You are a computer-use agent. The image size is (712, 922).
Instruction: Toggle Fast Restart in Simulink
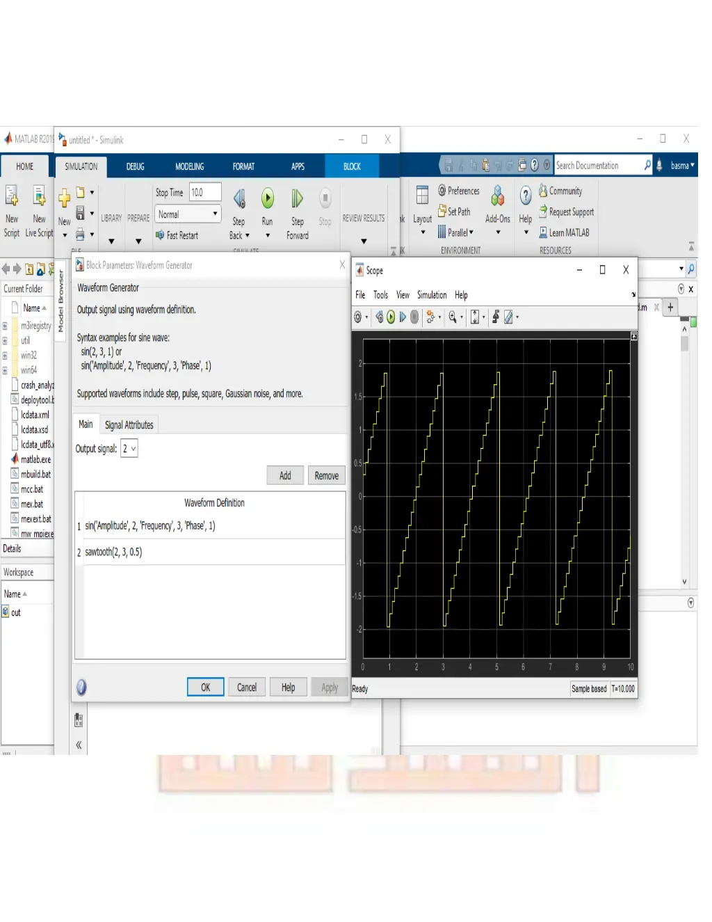[177, 235]
